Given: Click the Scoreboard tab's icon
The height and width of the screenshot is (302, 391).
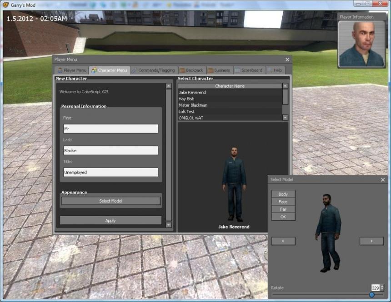Looking at the screenshot, I should tap(237, 70).
